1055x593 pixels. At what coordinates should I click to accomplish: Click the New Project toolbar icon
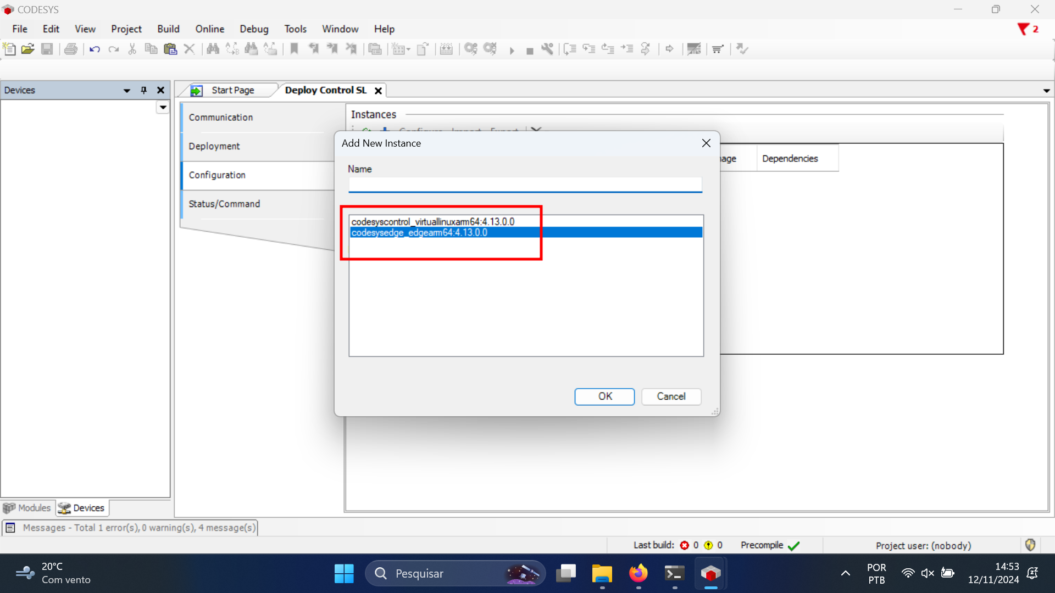coord(9,49)
